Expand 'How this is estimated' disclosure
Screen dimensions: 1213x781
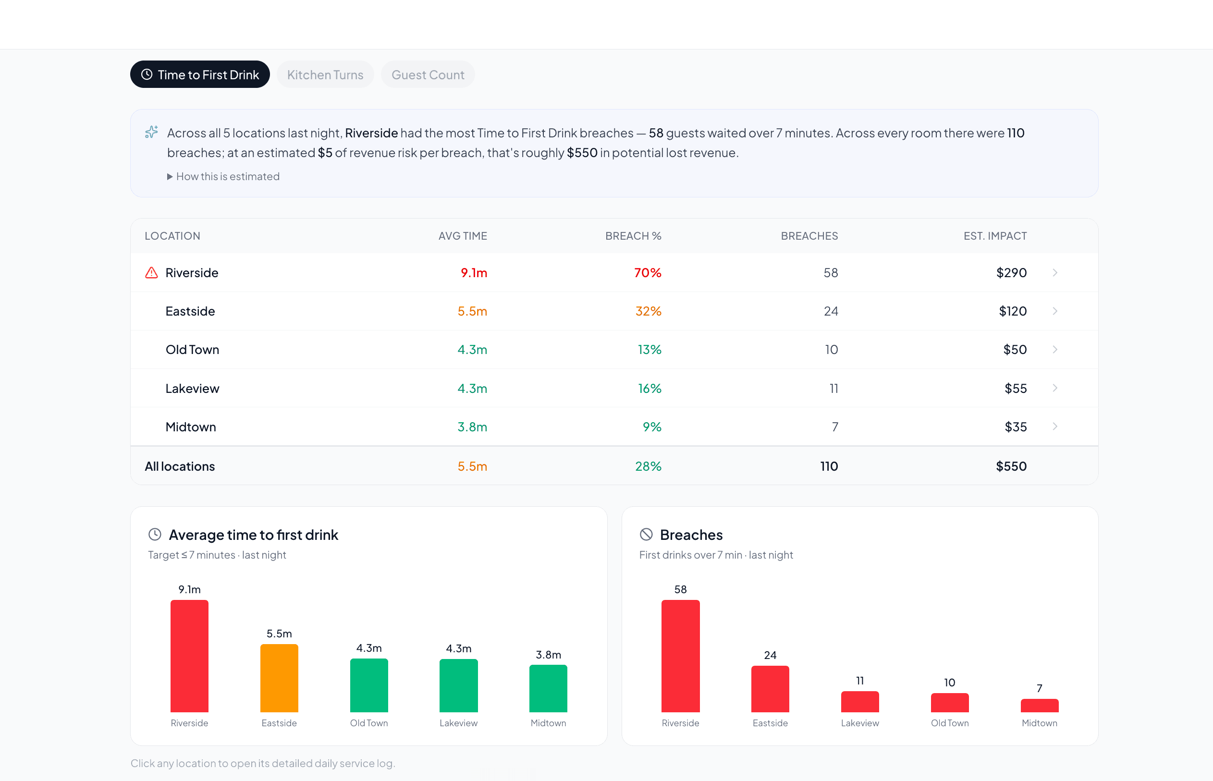(x=223, y=176)
